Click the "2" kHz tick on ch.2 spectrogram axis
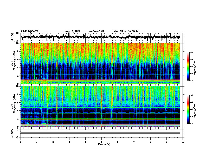 18,119
